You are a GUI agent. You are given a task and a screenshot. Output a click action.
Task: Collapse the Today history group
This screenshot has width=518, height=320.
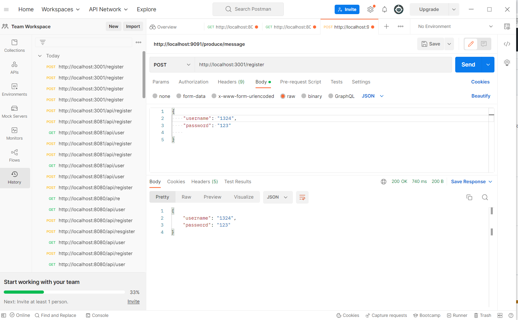coord(40,56)
